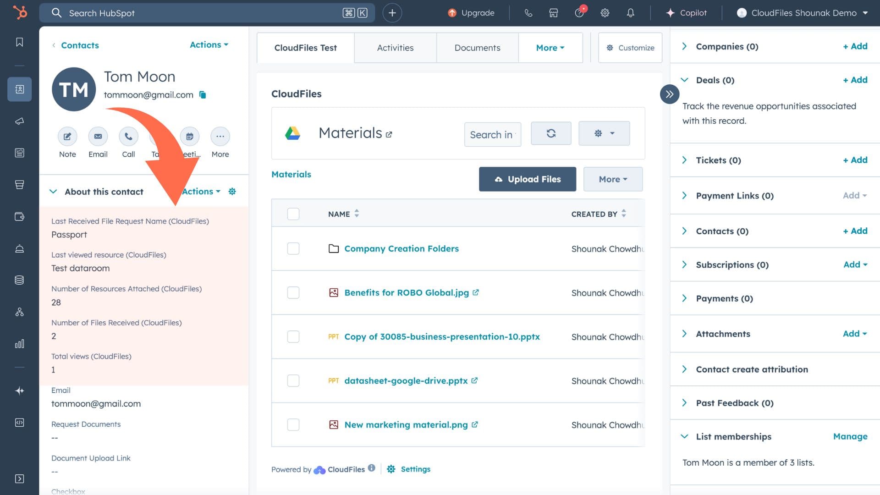The image size is (880, 495).
Task: Open the HubSpot marketplace icon
Action: (553, 13)
